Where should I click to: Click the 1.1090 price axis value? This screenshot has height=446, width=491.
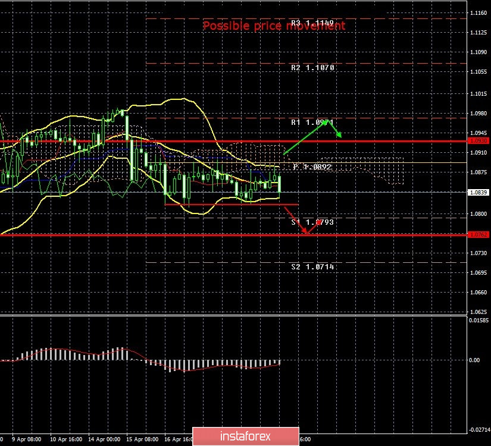pos(479,52)
